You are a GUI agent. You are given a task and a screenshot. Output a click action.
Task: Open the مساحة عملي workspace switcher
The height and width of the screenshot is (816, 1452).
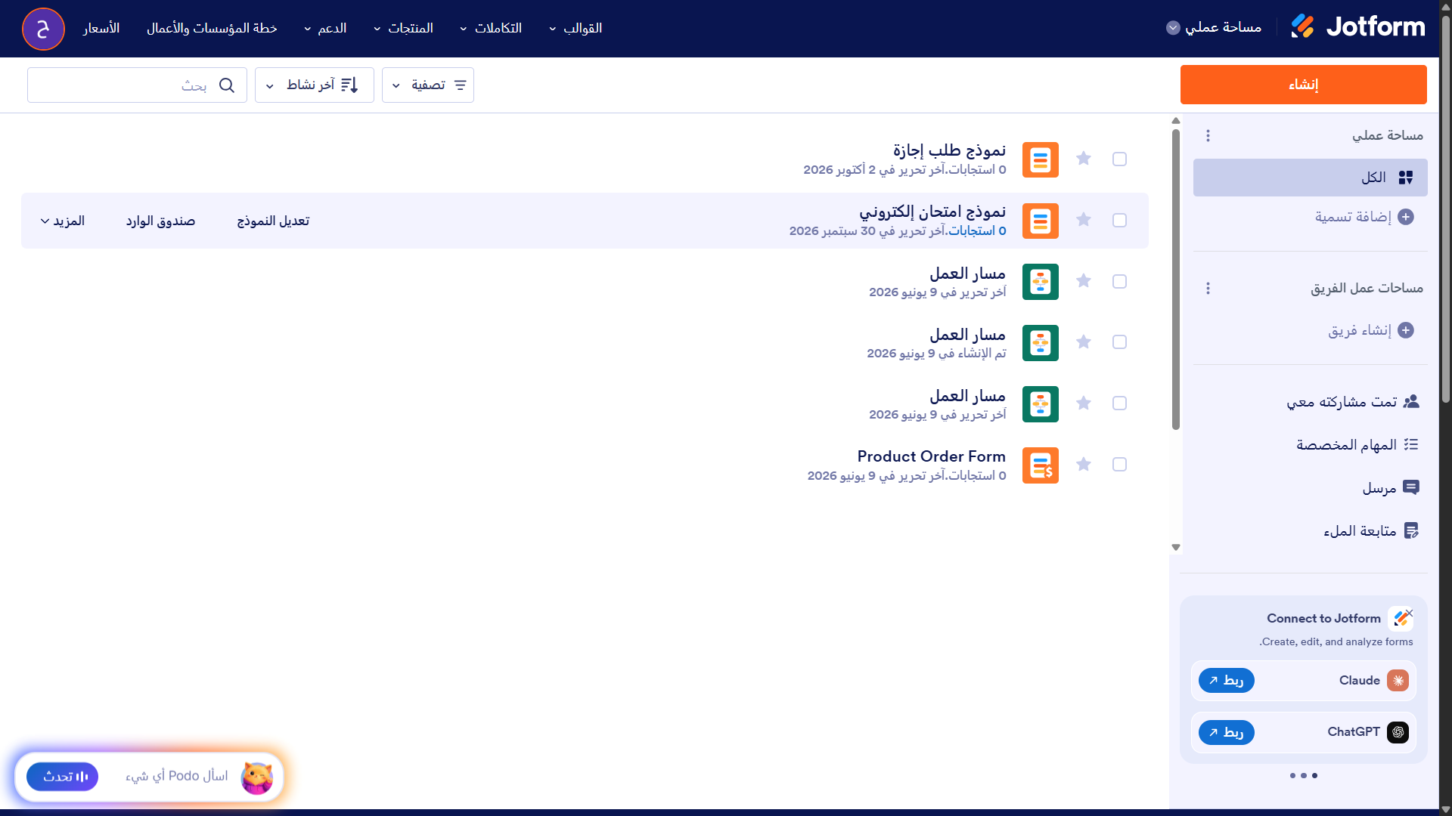1214,28
